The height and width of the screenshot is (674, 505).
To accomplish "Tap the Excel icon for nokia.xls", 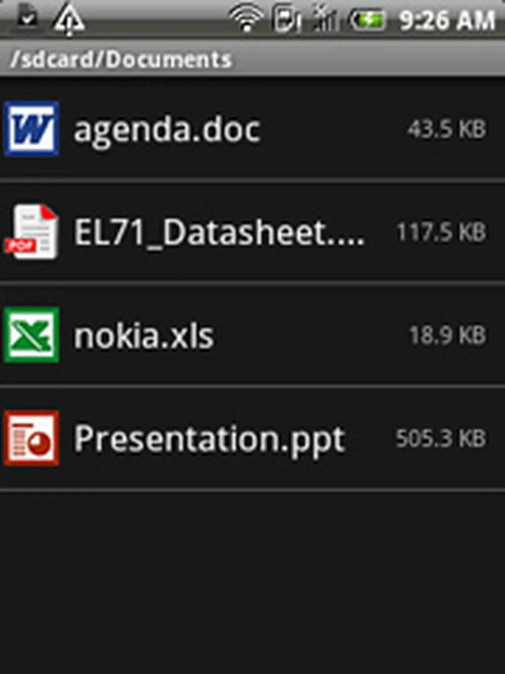I will coord(32,335).
